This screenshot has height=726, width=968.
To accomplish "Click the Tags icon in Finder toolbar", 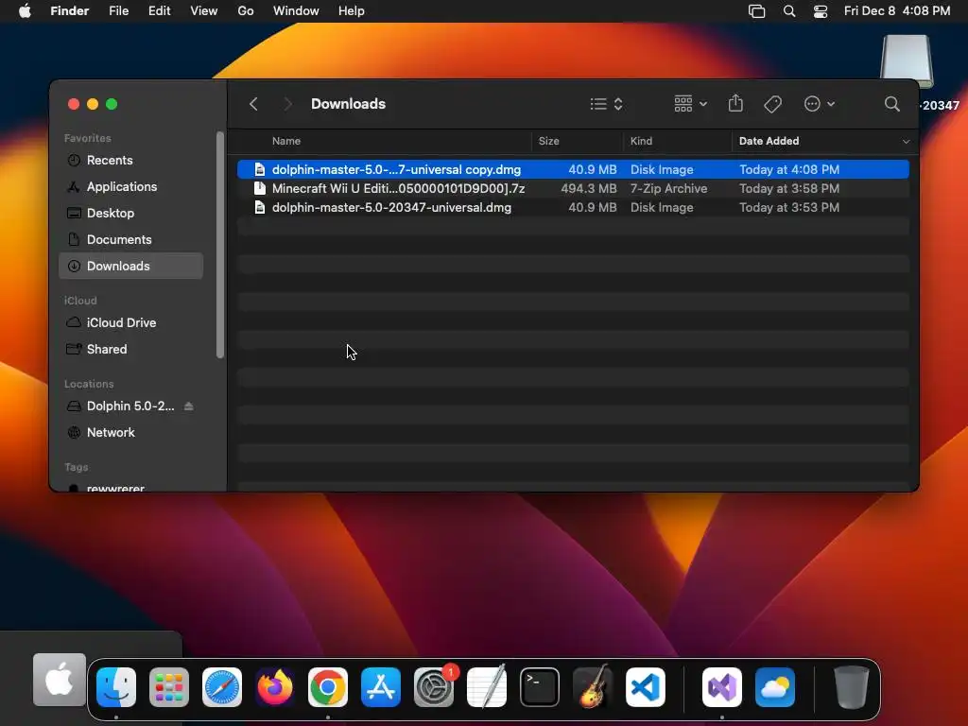I will 772,104.
